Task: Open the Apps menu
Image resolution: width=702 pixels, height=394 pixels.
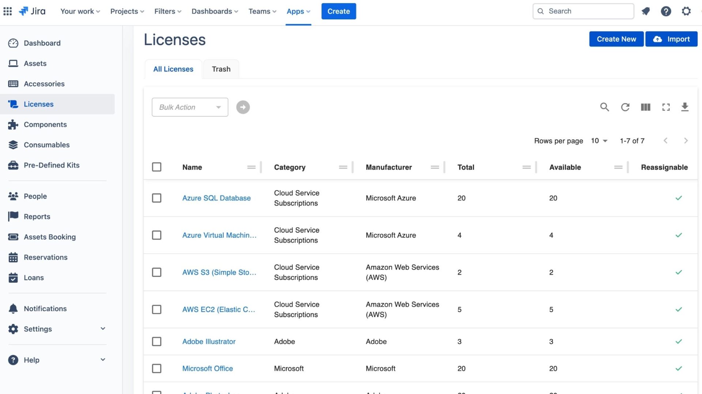Action: click(298, 11)
